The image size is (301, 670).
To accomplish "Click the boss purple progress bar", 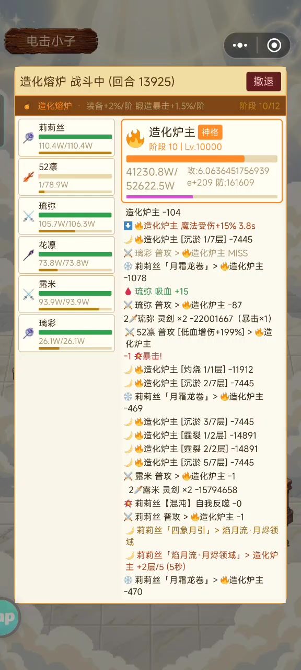I will 202,196.
